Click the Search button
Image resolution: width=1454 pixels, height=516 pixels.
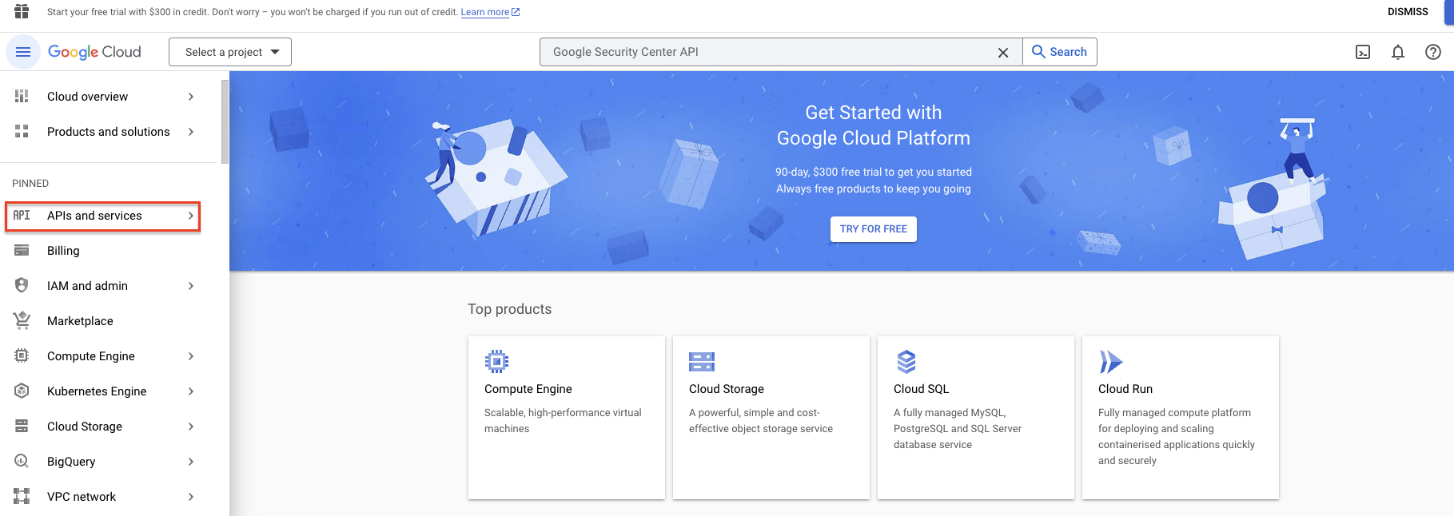point(1060,52)
